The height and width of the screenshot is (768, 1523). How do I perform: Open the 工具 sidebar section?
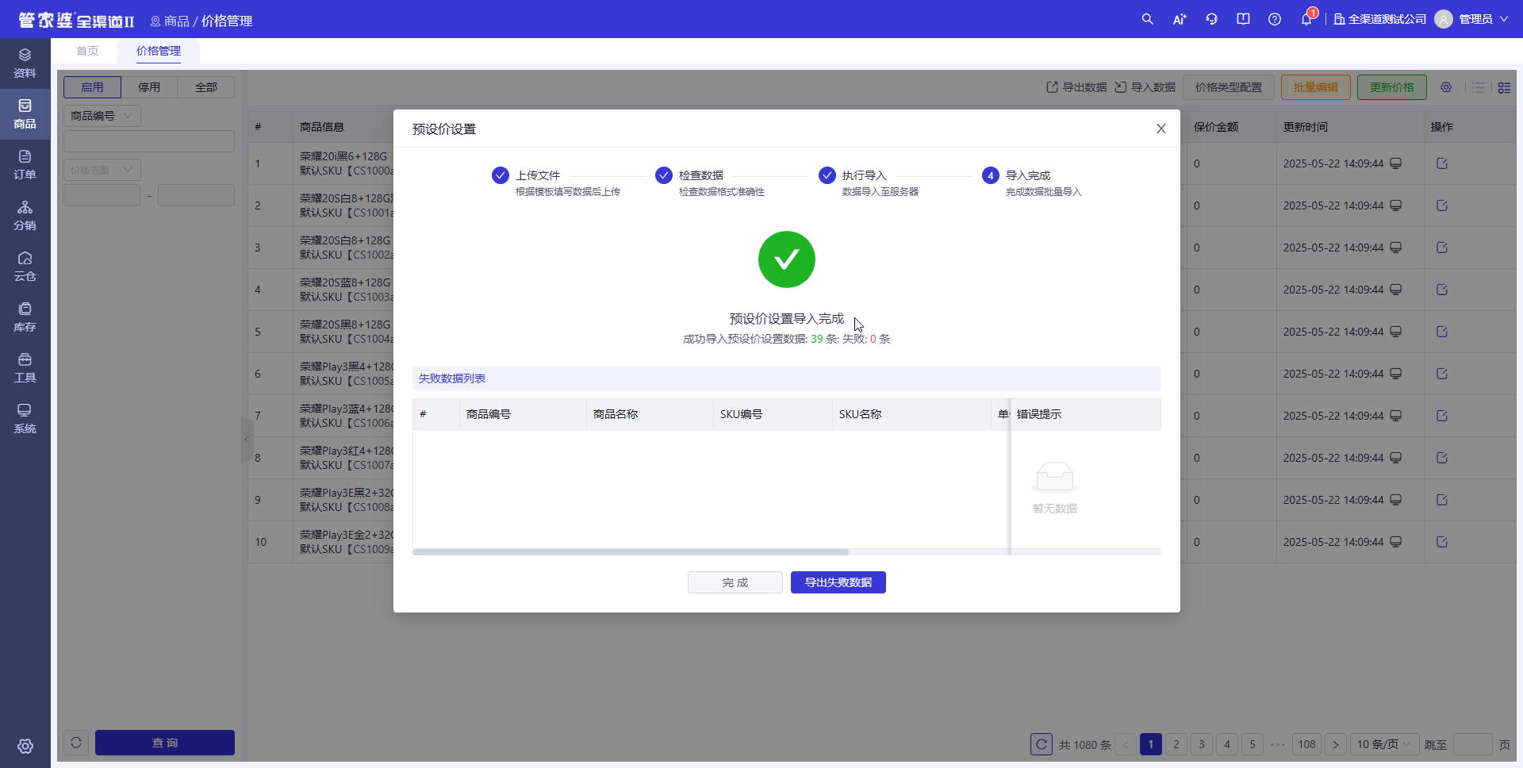point(25,368)
